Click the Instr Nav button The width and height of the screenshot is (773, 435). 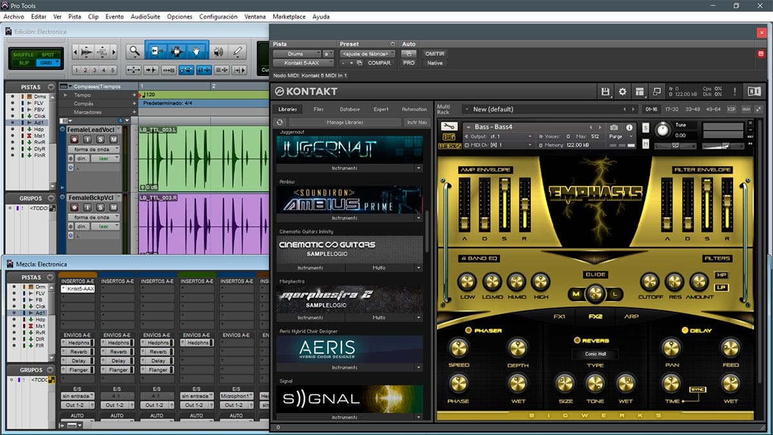(x=415, y=122)
